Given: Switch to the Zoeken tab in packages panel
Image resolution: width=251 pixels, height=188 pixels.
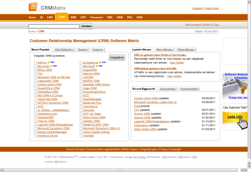Looking at the screenshot, I should point(83,50).
